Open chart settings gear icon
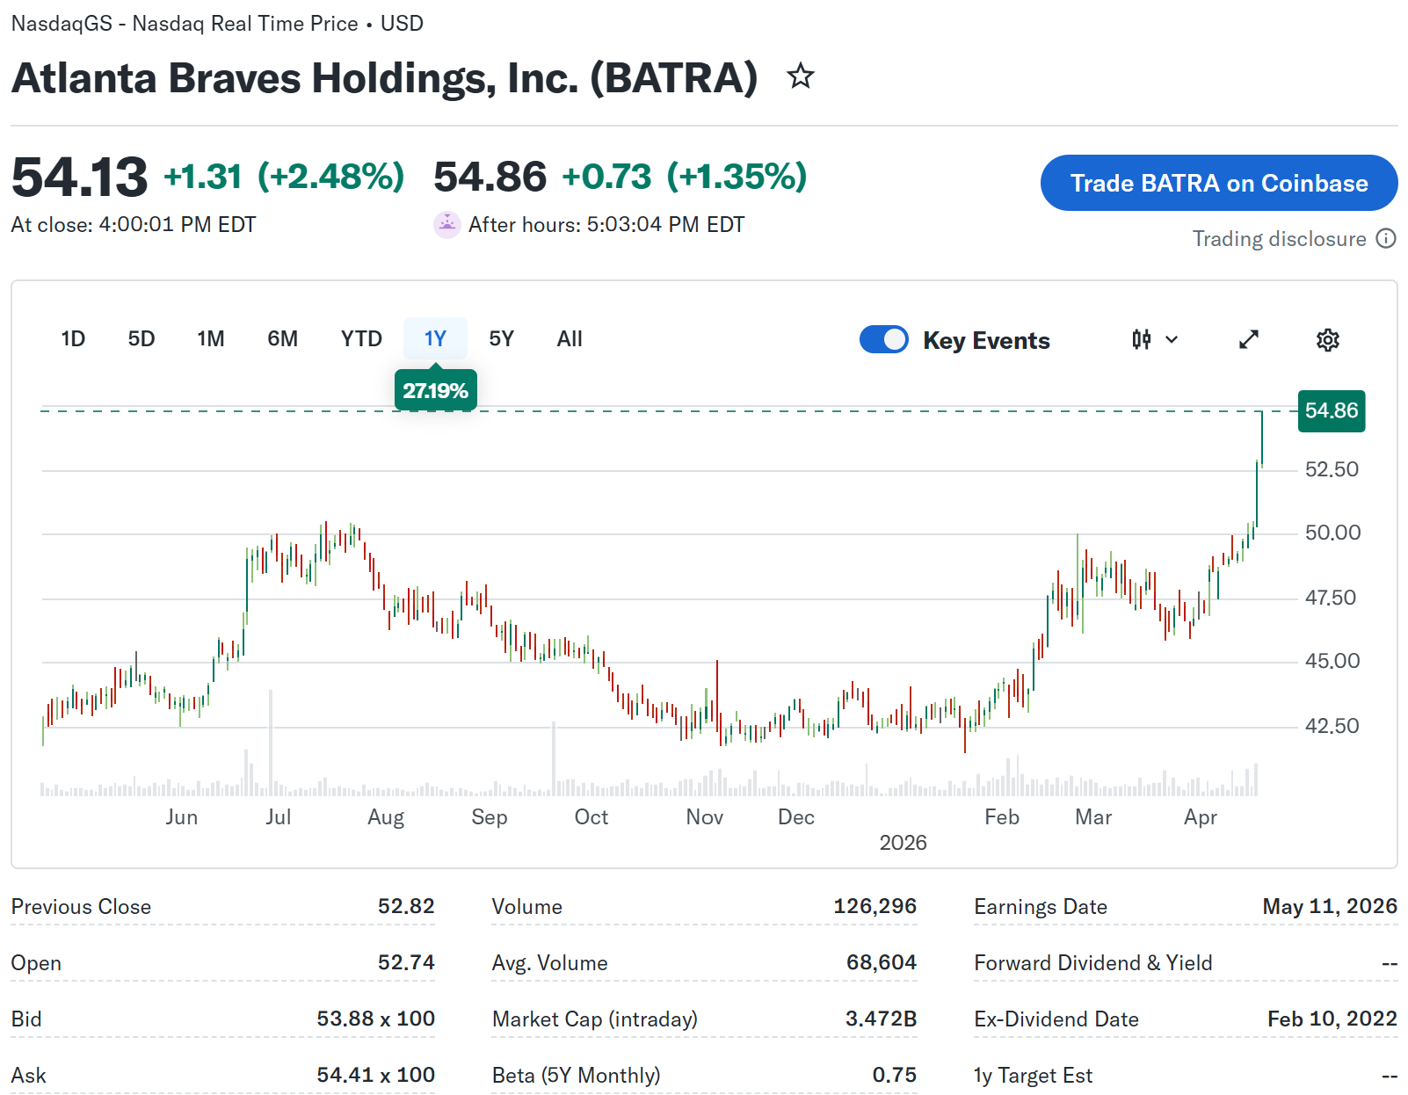Image resolution: width=1408 pixels, height=1095 pixels. pyautogui.click(x=1327, y=340)
